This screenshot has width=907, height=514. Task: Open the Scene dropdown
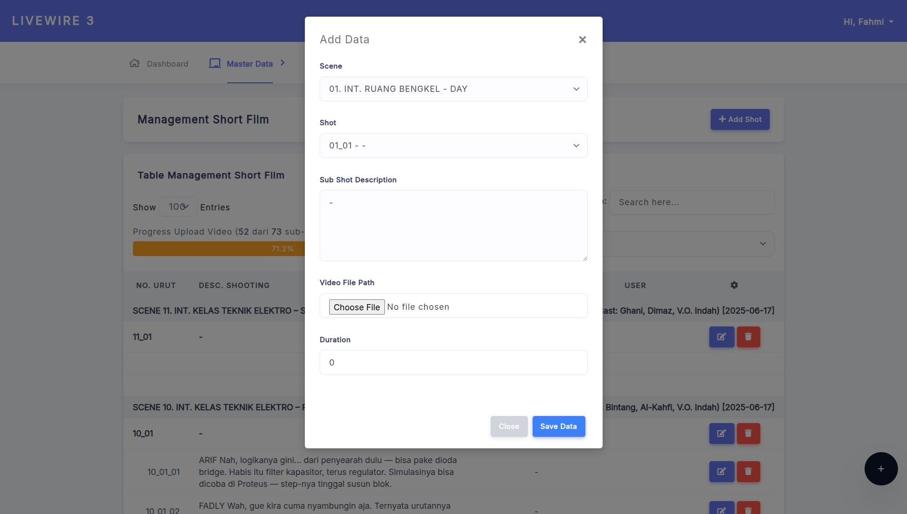point(453,89)
